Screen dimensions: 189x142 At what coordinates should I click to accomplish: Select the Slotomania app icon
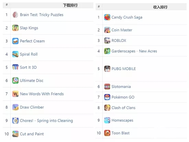point(107,87)
